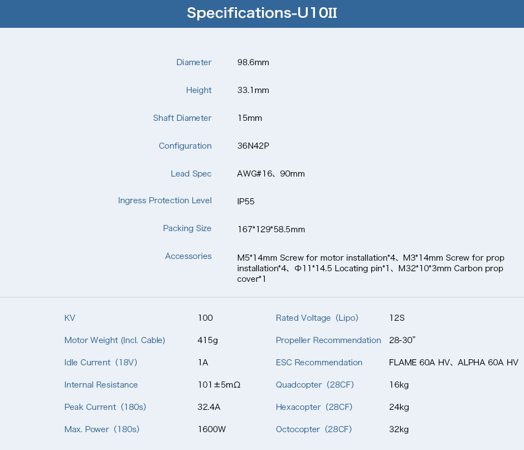Click the Height label
The height and width of the screenshot is (450, 524).
(x=198, y=90)
